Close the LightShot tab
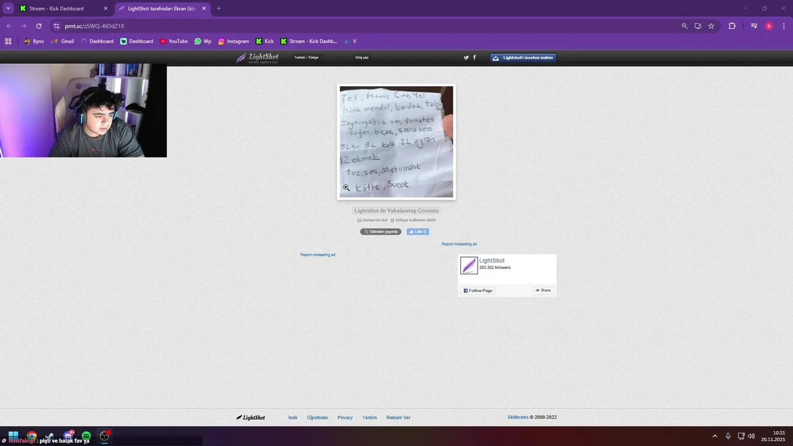 click(204, 9)
